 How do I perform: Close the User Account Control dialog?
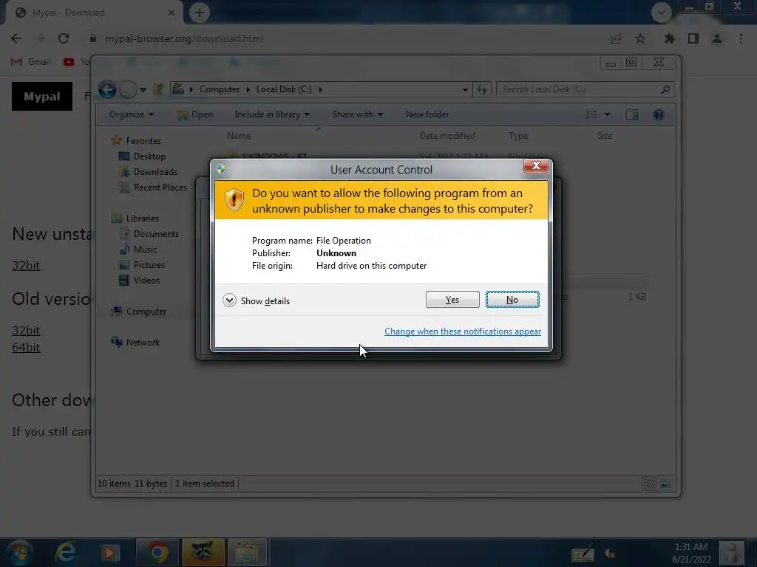click(x=536, y=166)
